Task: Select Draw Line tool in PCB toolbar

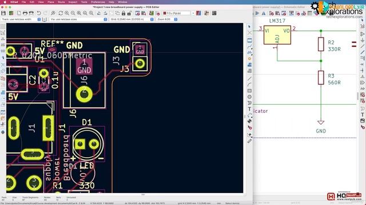Action: 249,79
